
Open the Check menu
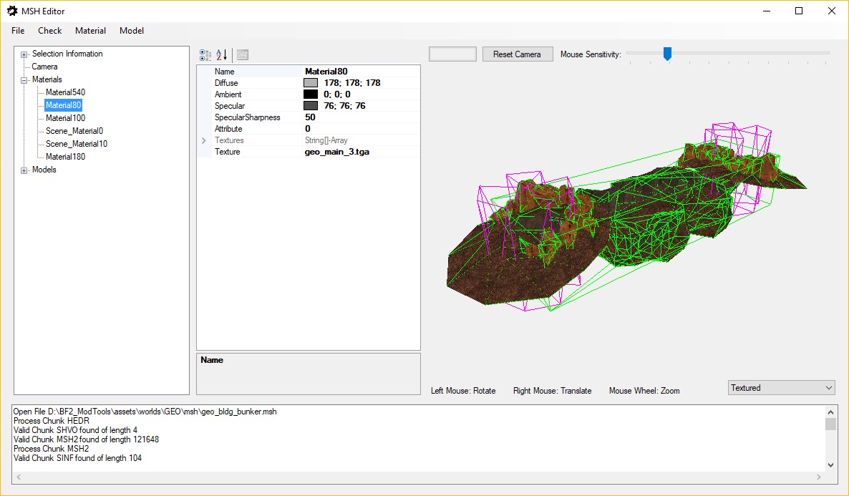[x=50, y=31]
